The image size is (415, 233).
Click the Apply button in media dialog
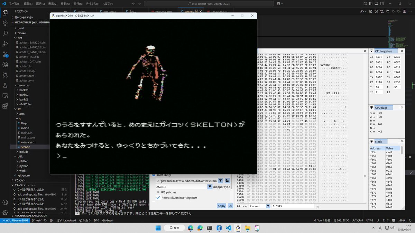pos(221,206)
